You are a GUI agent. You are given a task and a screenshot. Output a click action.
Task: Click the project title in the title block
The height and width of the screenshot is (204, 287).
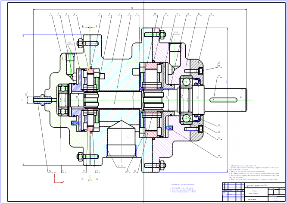coord(256,186)
